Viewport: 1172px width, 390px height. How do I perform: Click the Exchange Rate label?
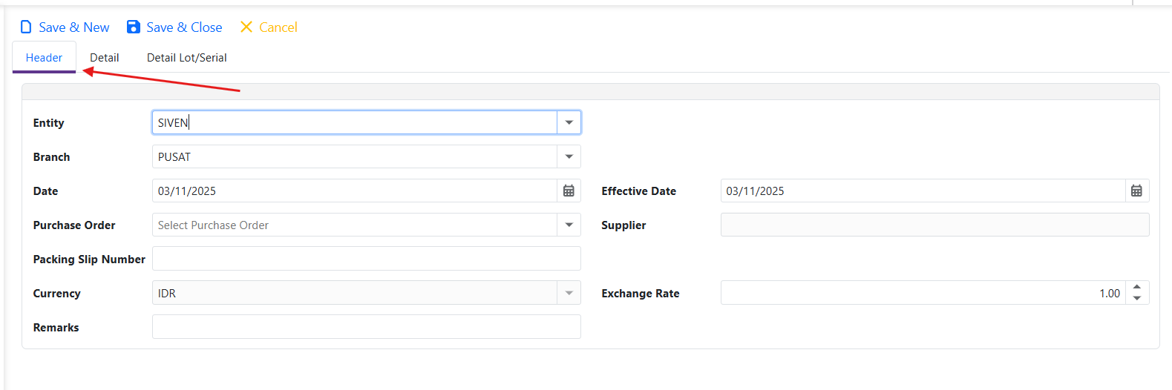coord(641,294)
